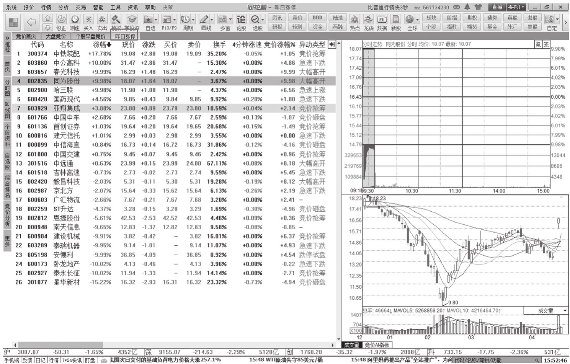Click the 陆港 toolbar button
The image size is (570, 364).
pos(338,18)
